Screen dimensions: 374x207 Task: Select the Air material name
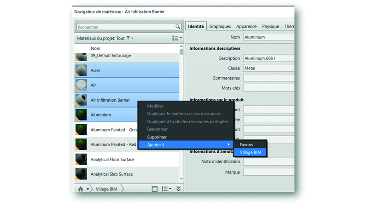[93, 85]
